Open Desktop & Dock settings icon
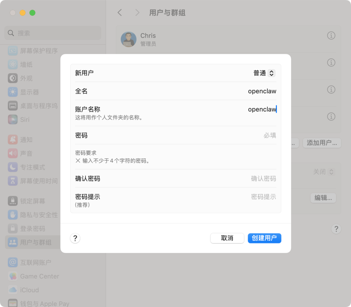351x307 pixels. click(x=13, y=106)
